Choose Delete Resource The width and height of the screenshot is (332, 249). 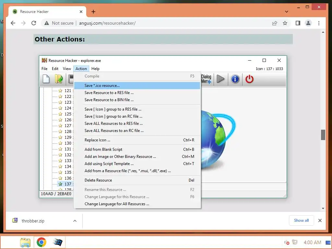tap(137, 180)
